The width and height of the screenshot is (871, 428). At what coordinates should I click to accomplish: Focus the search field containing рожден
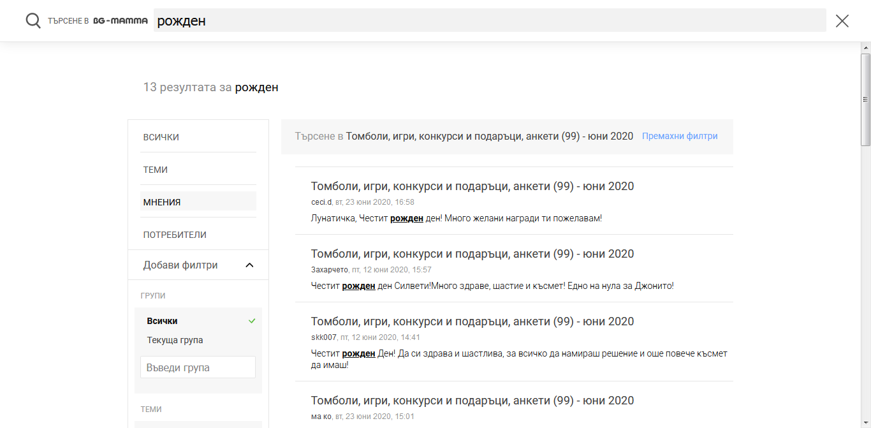tap(490, 21)
